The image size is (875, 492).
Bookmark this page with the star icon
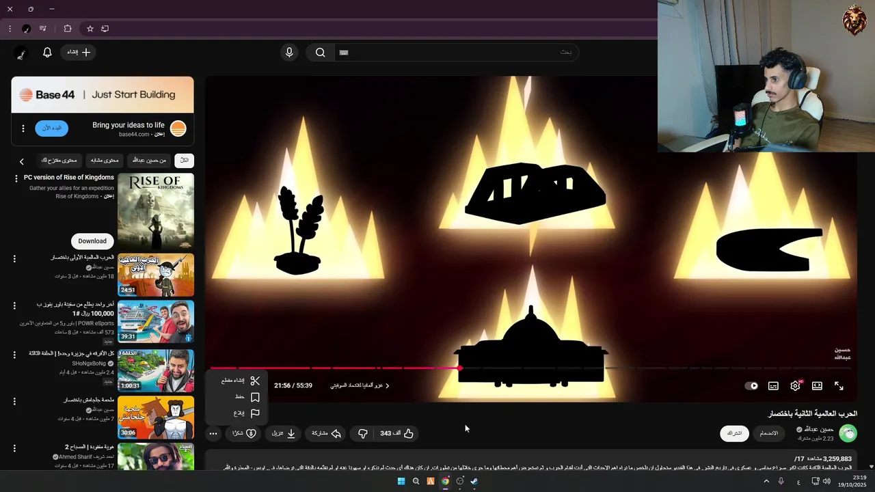(x=90, y=29)
